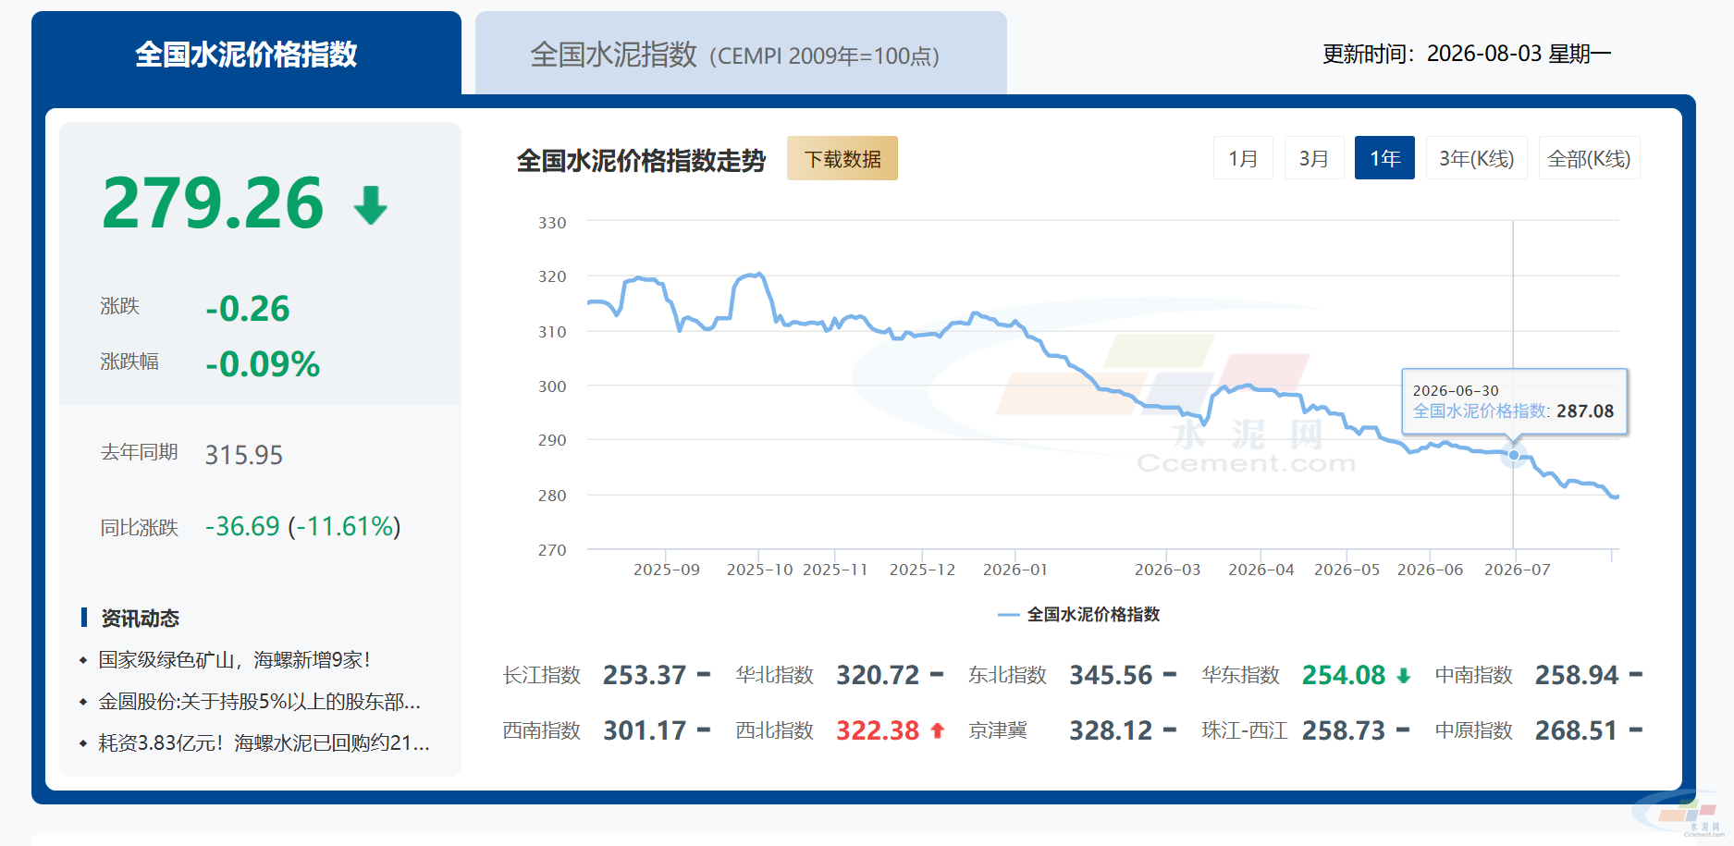Click the green down arrow beside 279.26
The width and height of the screenshot is (1734, 846).
coord(371,205)
